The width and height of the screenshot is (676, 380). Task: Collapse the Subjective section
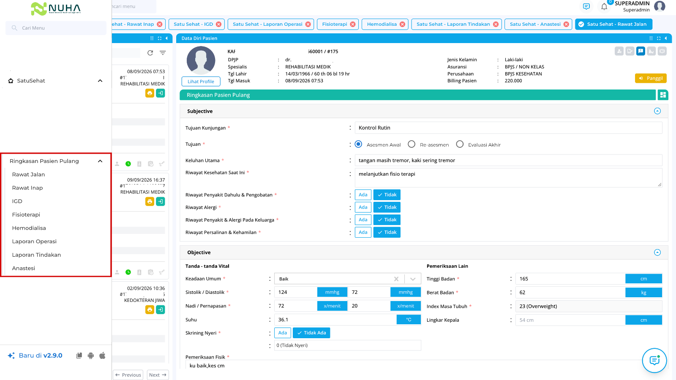tap(657, 111)
